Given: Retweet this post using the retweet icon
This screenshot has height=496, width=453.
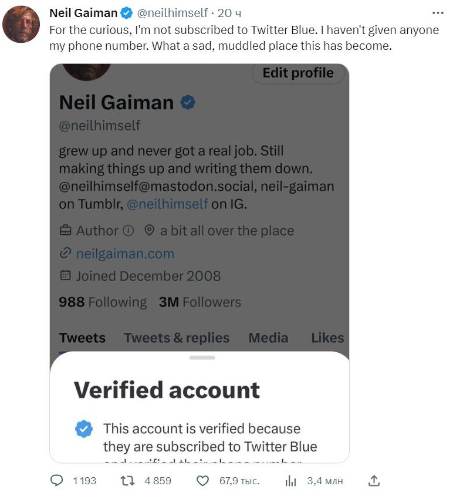Looking at the screenshot, I should pyautogui.click(x=128, y=481).
